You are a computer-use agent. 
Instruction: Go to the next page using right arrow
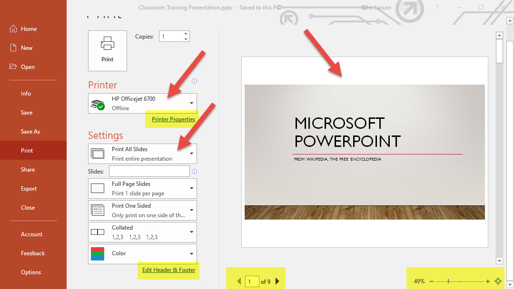click(277, 281)
